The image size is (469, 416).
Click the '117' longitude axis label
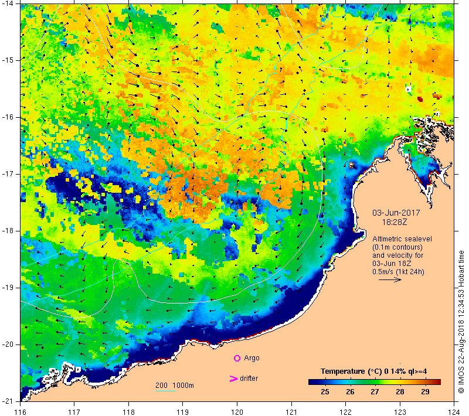(74, 412)
